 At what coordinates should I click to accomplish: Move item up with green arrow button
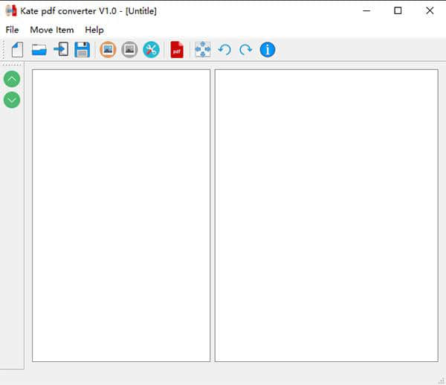point(12,79)
